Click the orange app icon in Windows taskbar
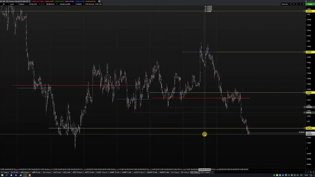315x177 pixels. click(x=30, y=175)
